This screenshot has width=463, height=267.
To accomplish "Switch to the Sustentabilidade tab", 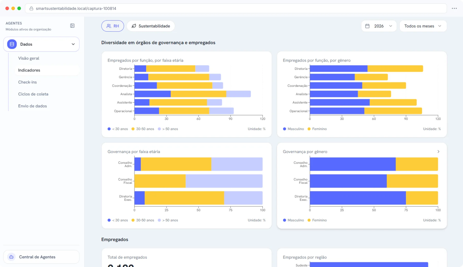I will pyautogui.click(x=151, y=26).
